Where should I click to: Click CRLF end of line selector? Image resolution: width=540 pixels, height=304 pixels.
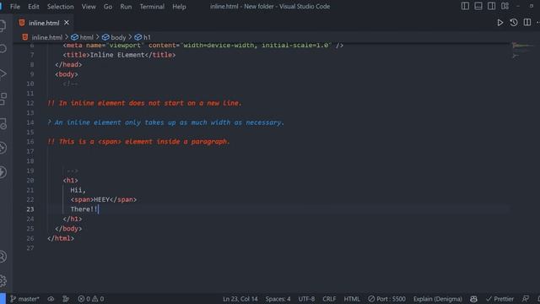[x=329, y=299]
